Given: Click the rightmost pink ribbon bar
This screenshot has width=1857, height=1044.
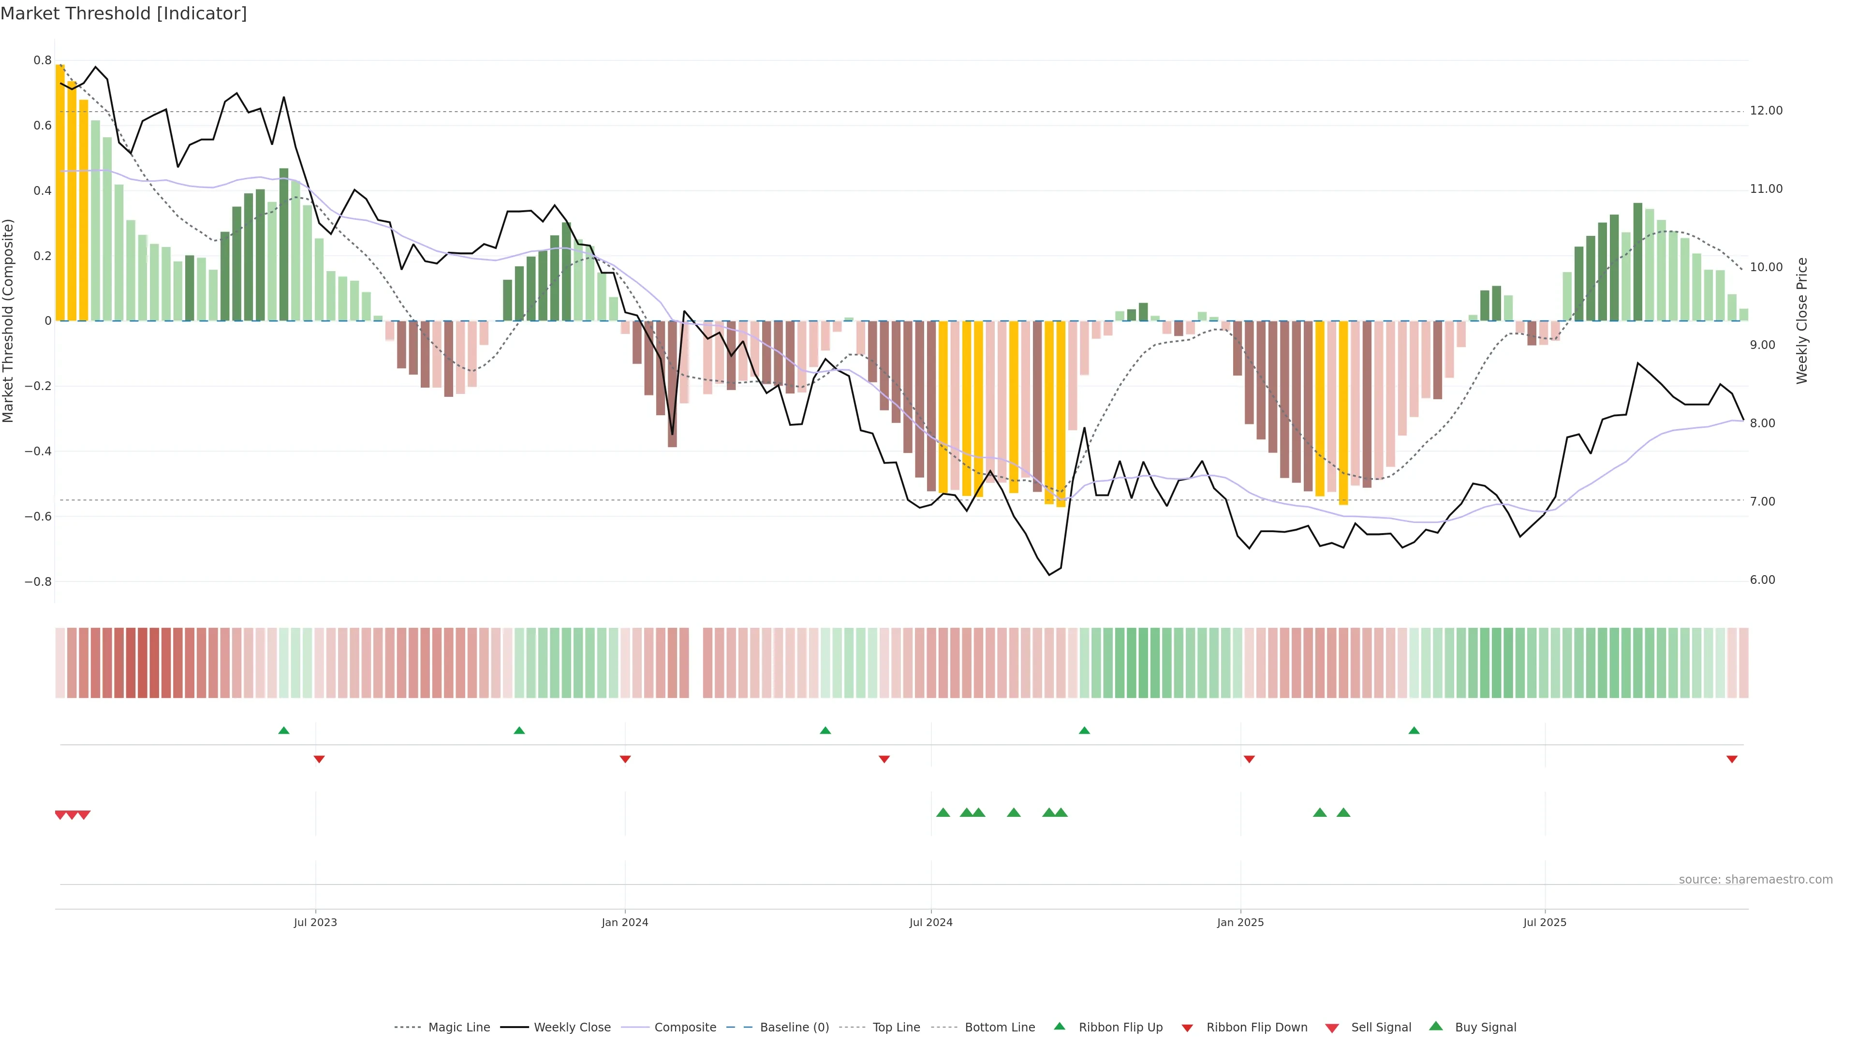Looking at the screenshot, I should click(x=1743, y=663).
